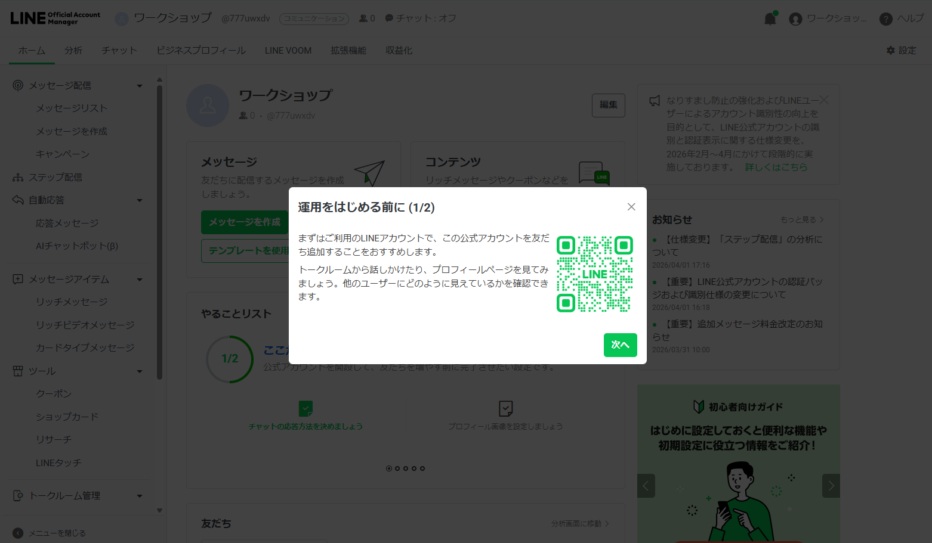
Task: Collapse the メッセージ配信 section
Action: [140, 85]
